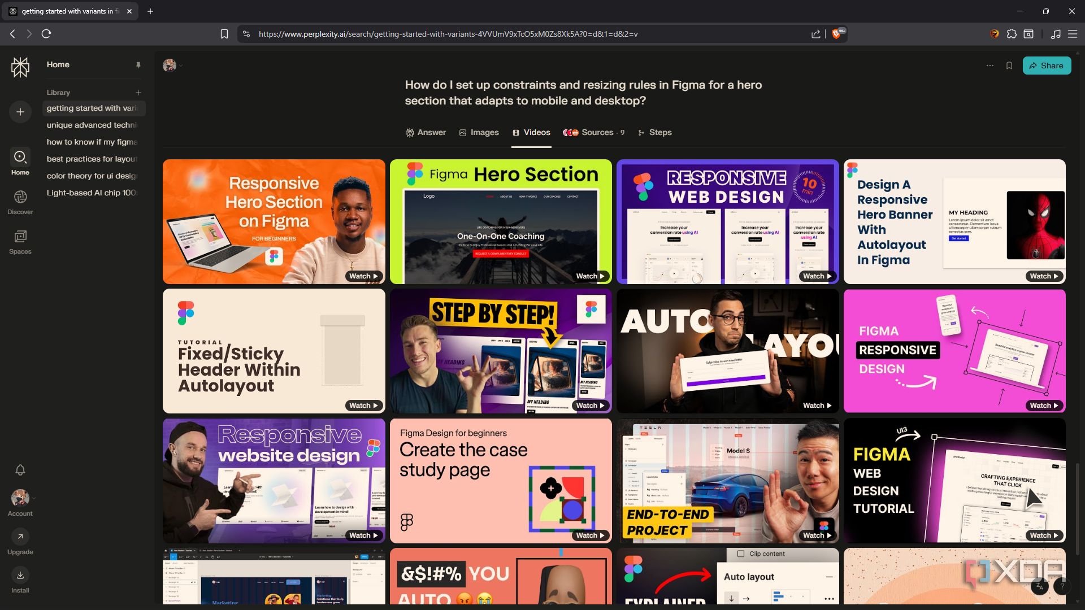
Task: Start a new thread with plus button
Action: (20, 112)
